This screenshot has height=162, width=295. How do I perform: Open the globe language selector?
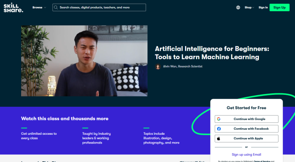pyautogui.click(x=238, y=8)
